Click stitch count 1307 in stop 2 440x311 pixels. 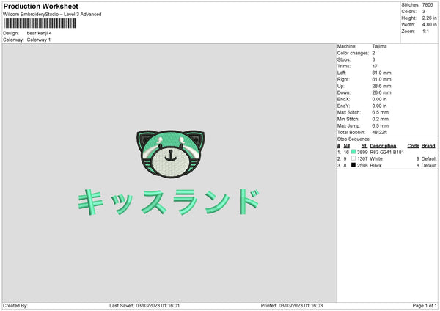click(x=362, y=159)
